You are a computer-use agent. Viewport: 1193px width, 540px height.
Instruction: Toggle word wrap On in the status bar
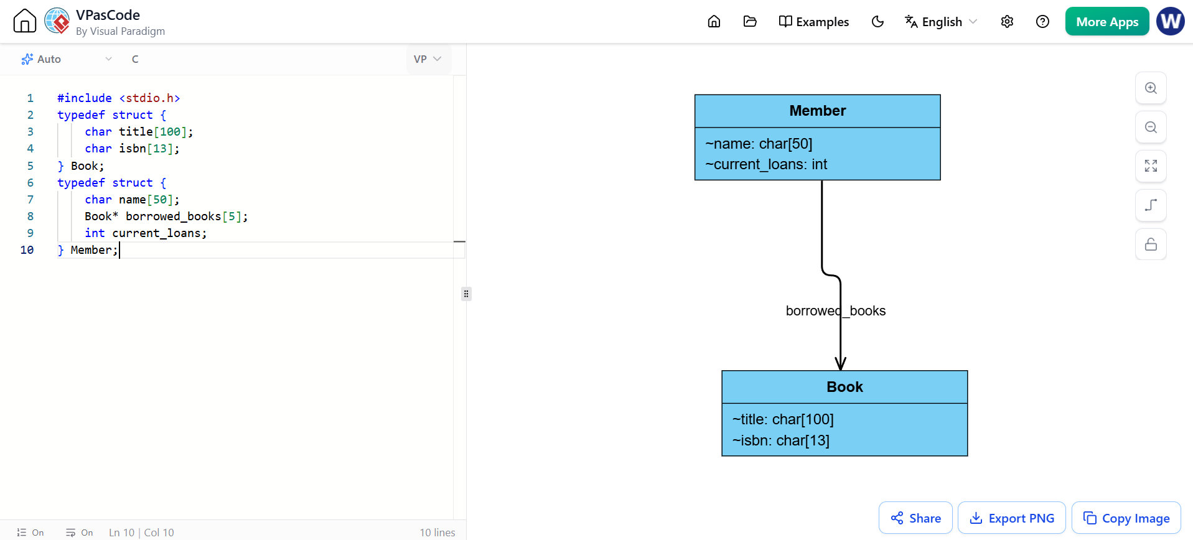pos(79,533)
